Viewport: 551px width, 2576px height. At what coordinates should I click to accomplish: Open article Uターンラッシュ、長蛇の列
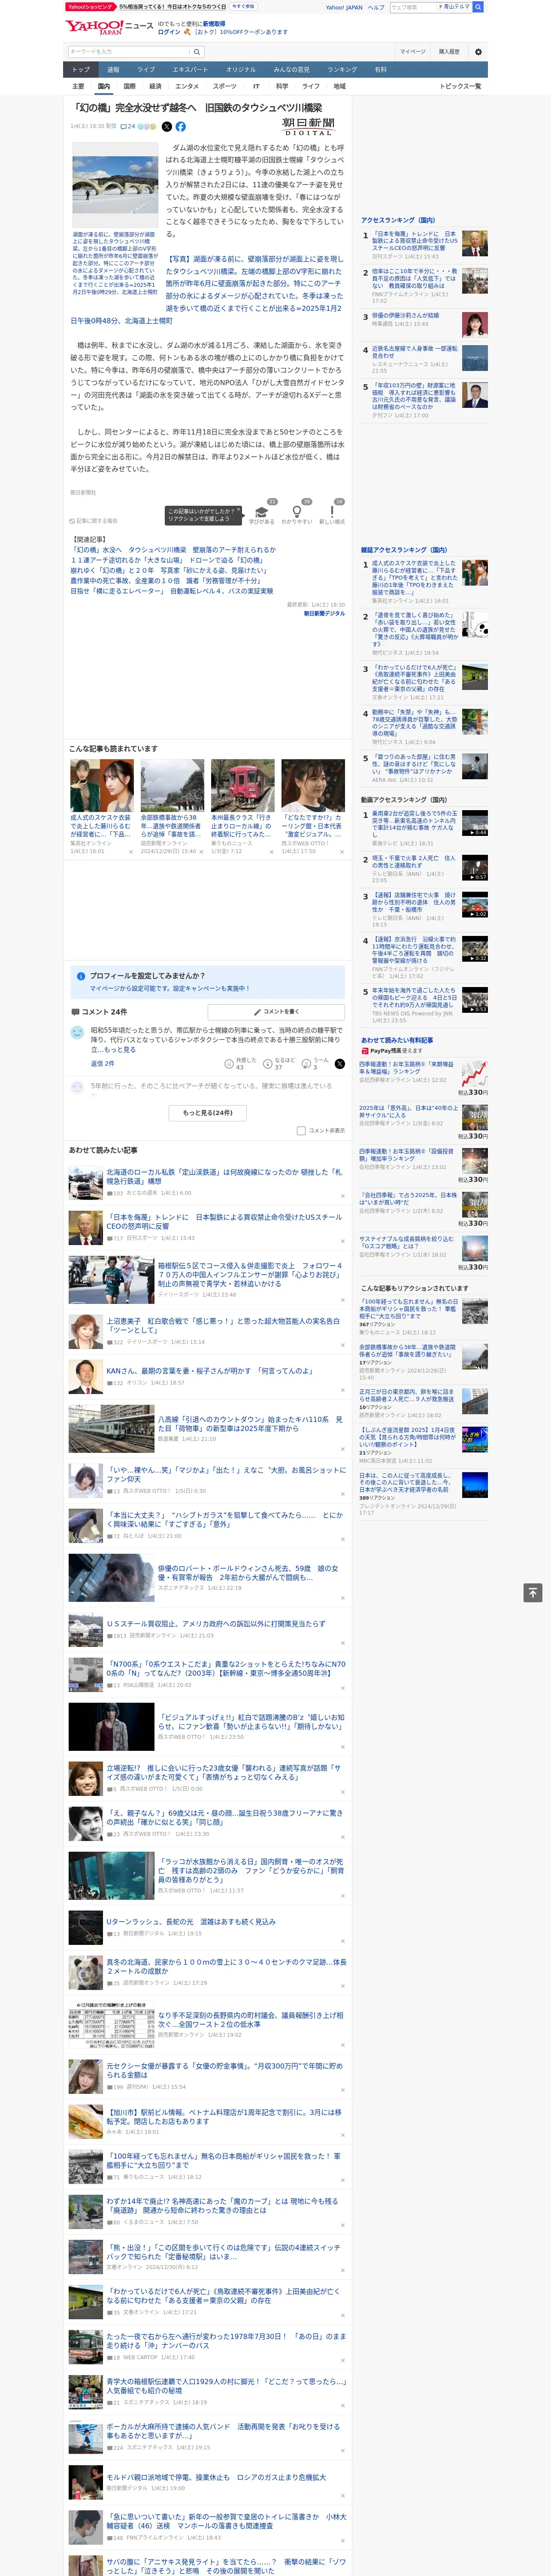[191, 1922]
